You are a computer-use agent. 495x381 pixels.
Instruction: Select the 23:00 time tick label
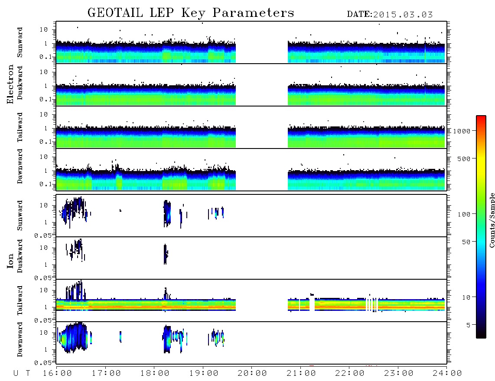(x=399, y=374)
